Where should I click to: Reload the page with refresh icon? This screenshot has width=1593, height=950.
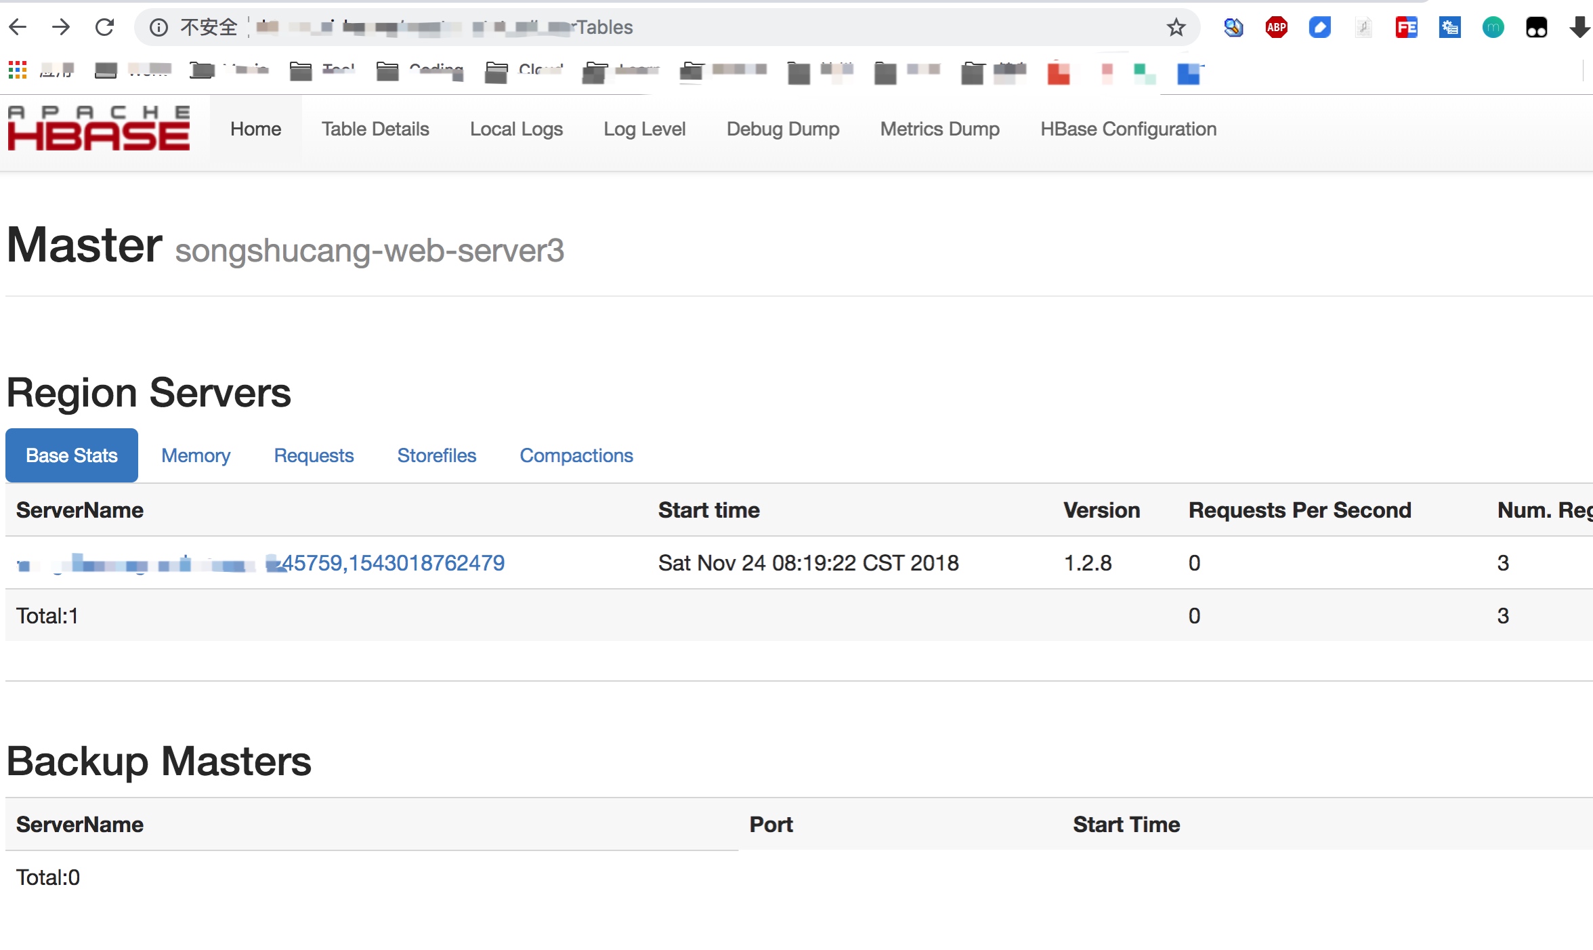[x=104, y=27]
